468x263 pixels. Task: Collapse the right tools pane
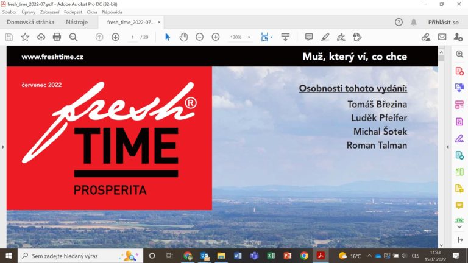[448, 147]
